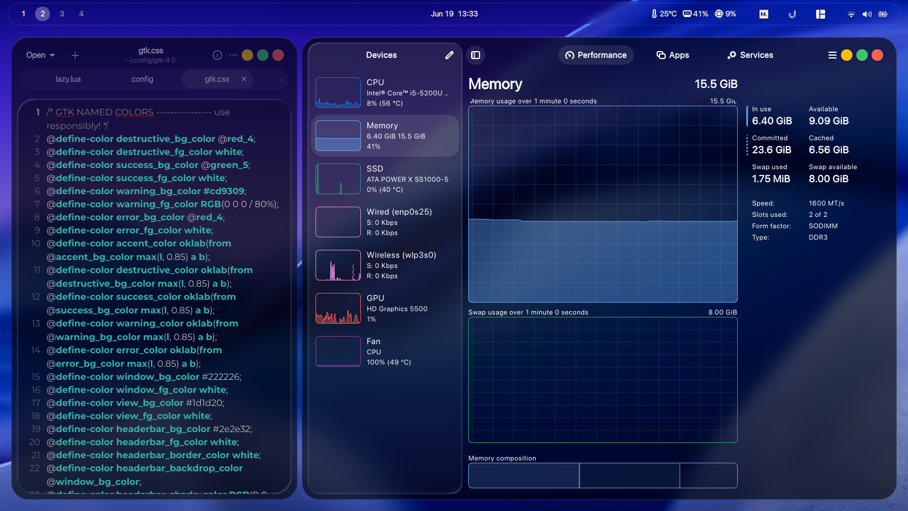Select the config tab in the editor
This screenshot has width=908, height=511.
click(x=142, y=79)
